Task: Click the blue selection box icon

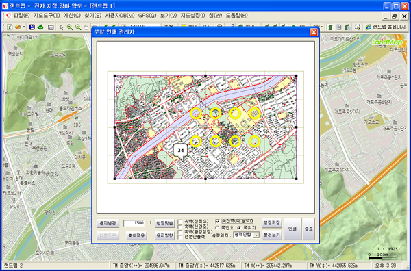Action: [x=358, y=27]
